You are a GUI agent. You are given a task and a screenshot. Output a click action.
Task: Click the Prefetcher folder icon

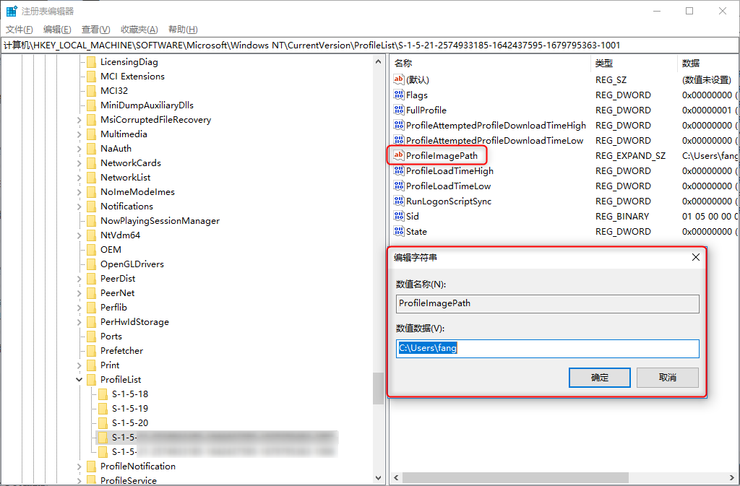pyautogui.click(x=92, y=351)
